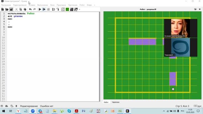Place cursor on the 'нач' line
This screenshot has width=203, height=114.
tap(10, 19)
